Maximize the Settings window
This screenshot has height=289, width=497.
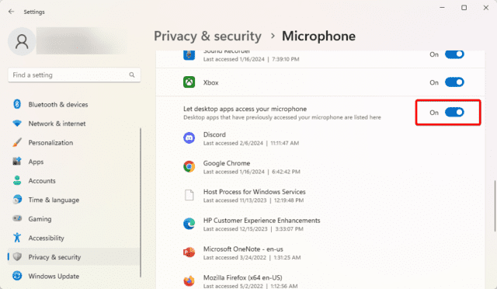pyautogui.click(x=464, y=7)
